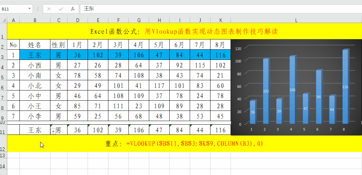Screen dimensions: 362x175
Task: Click the chart bar labeled 102
Action: [x=266, y=91]
